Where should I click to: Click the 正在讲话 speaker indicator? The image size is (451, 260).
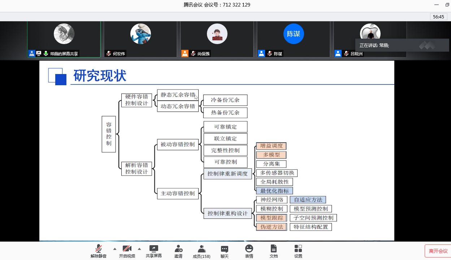tap(374, 45)
